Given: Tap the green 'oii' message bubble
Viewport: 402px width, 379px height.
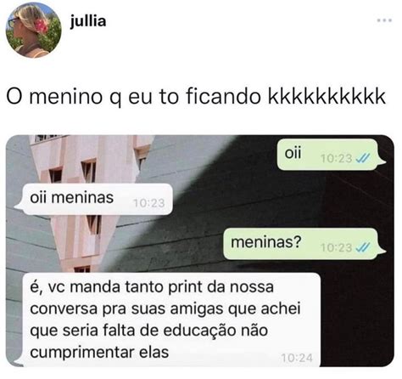Looking at the screenshot, I should [330, 155].
